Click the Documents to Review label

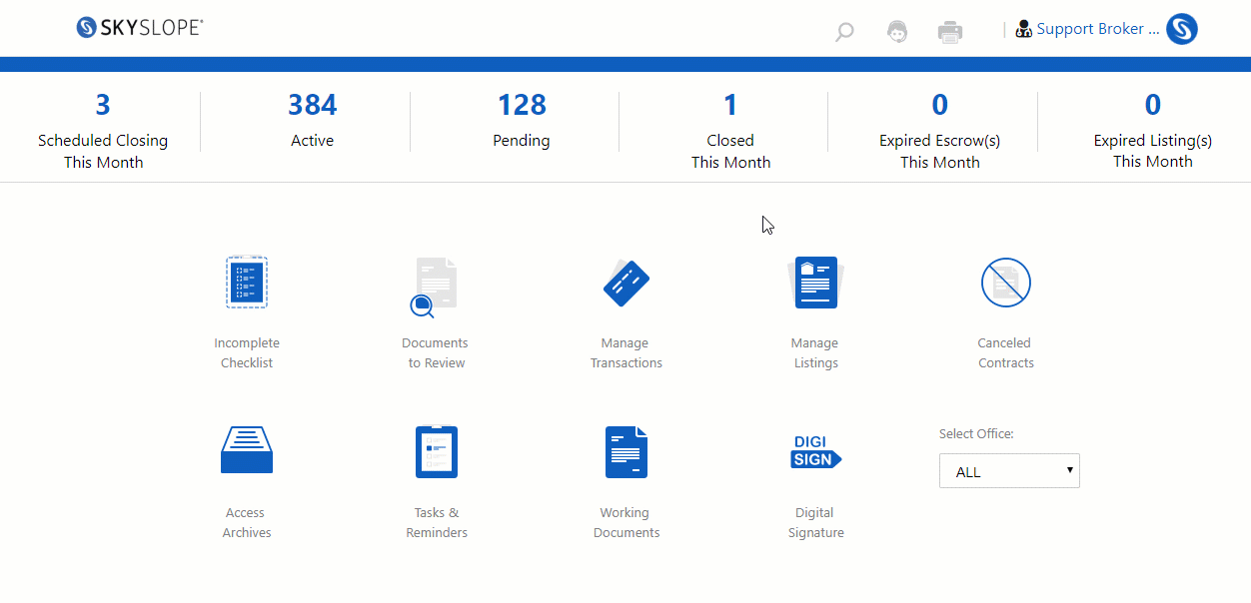click(435, 352)
